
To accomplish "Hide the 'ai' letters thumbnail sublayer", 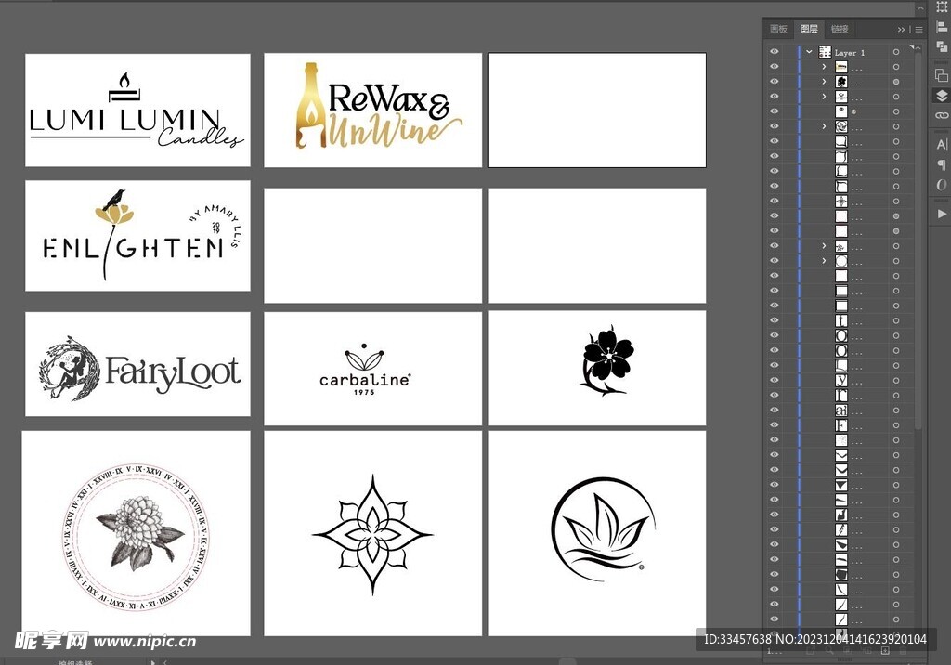I will [x=774, y=410].
